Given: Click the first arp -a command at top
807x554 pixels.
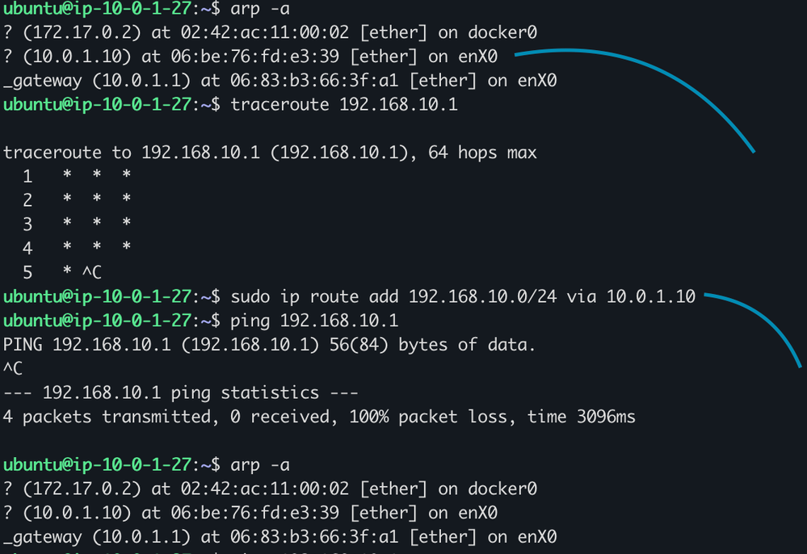Looking at the screenshot, I should pos(259,9).
